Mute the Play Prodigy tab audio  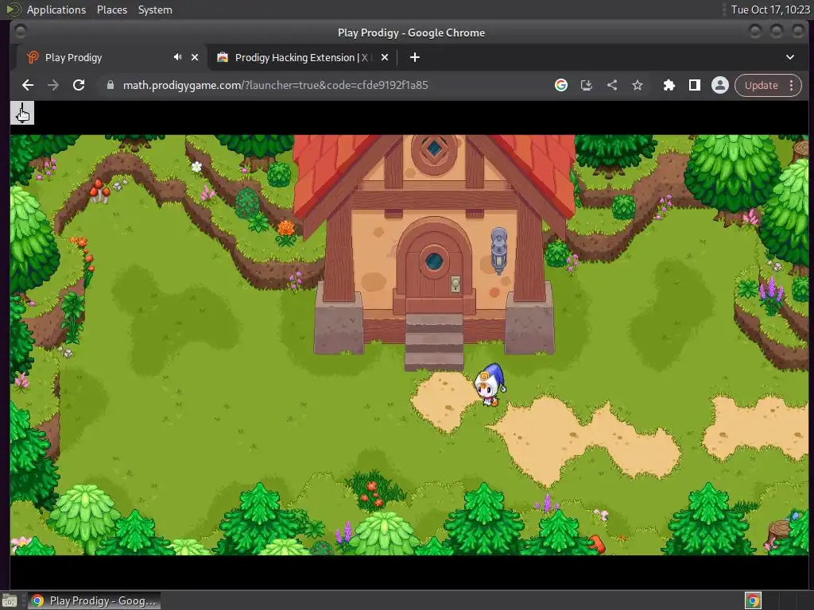point(177,57)
